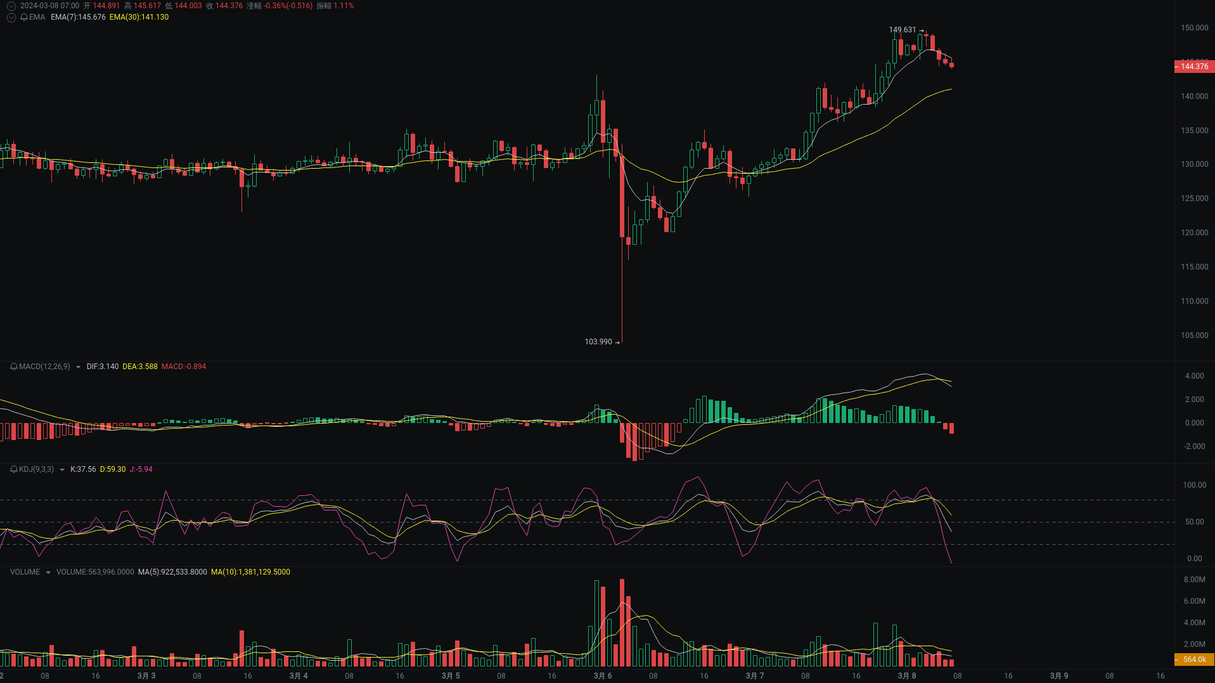Select the KDJ(9,3,3) indicator label
The image size is (1215, 683).
pos(36,469)
